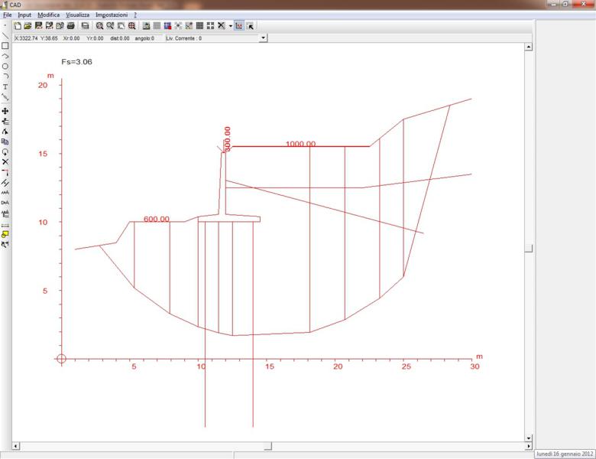The height and width of the screenshot is (459, 596).
Task: Select the Rotate tool in left toolbar
Action: (x=5, y=152)
